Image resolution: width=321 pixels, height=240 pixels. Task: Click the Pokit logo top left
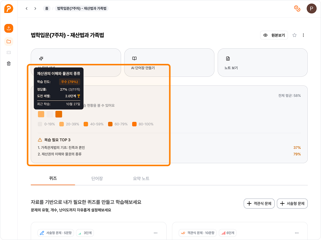pyautogui.click(x=9, y=9)
